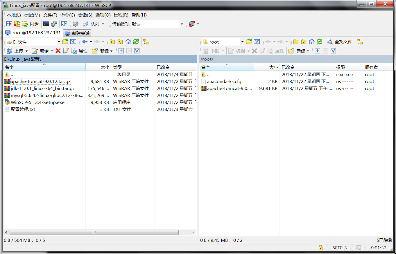This screenshot has height=254, width=396.
Task: Open the 选项(O) menu
Action: click(x=103, y=15)
